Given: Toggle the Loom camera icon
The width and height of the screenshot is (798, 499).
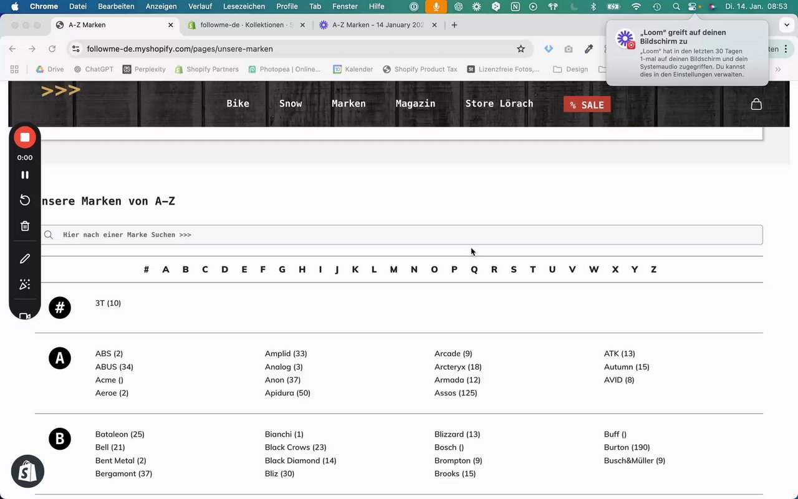Looking at the screenshot, I should point(25,316).
